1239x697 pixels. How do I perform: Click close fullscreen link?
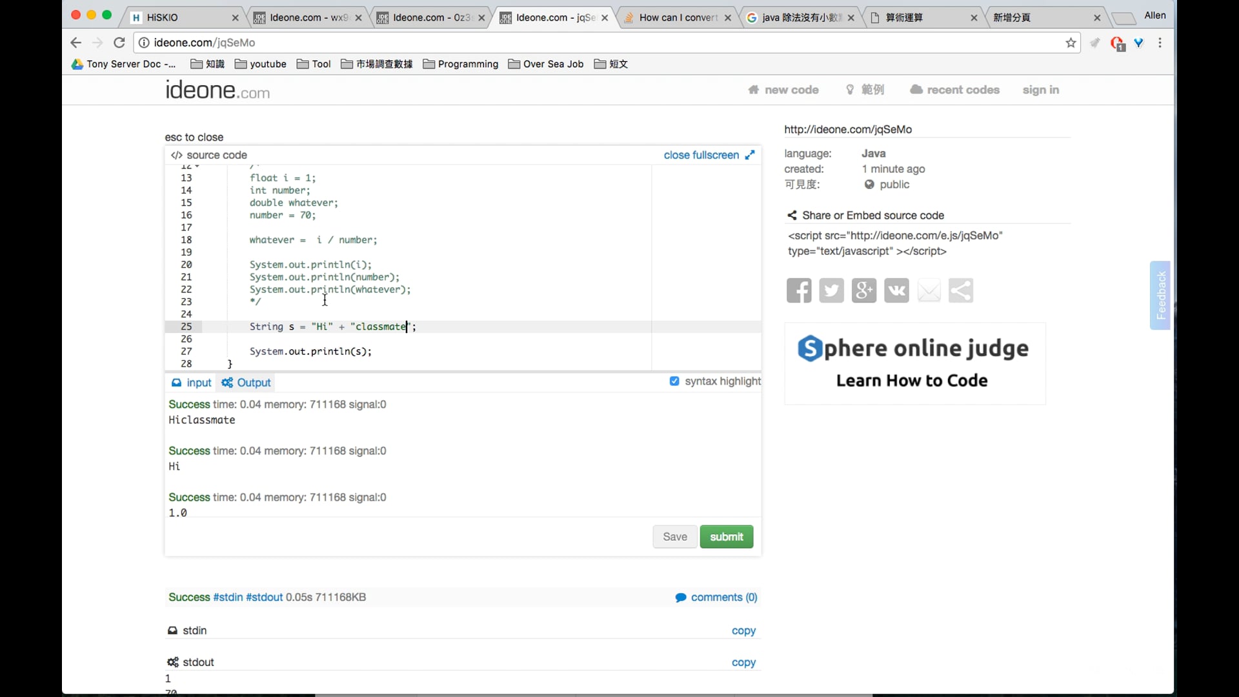coord(701,155)
